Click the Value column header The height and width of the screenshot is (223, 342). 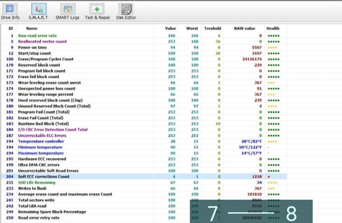(x=171, y=28)
